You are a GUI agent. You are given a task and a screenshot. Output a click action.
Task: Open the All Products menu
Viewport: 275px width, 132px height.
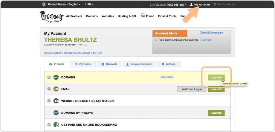[74, 16]
